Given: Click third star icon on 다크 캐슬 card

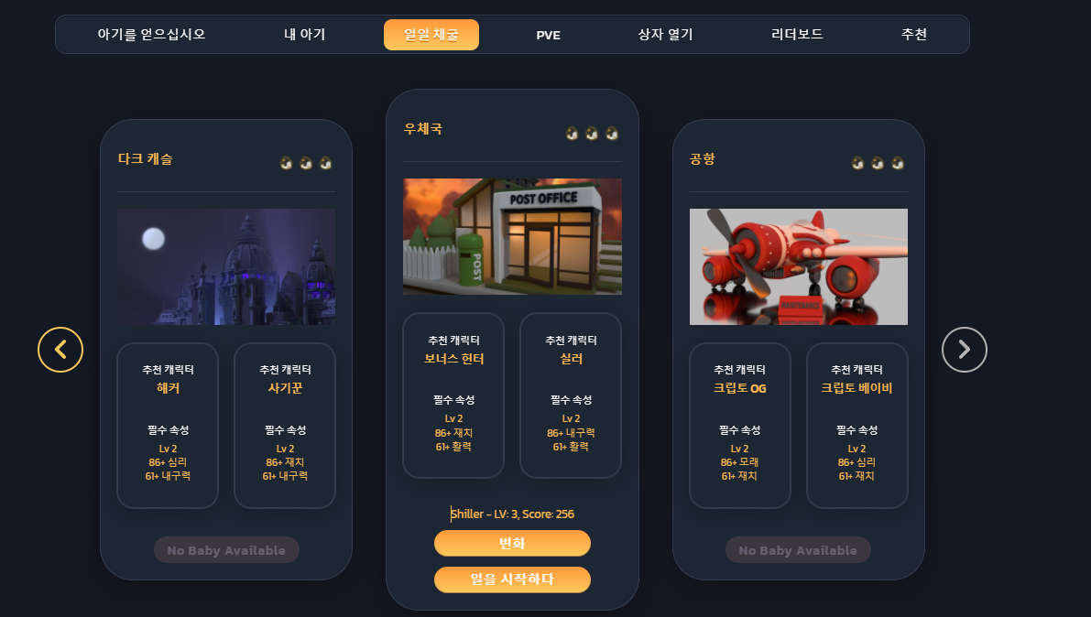Looking at the screenshot, I should [325, 163].
